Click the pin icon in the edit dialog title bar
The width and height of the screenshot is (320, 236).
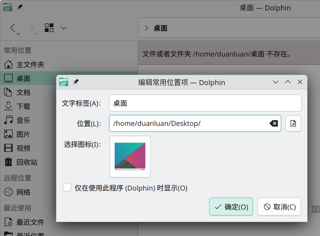click(76, 82)
